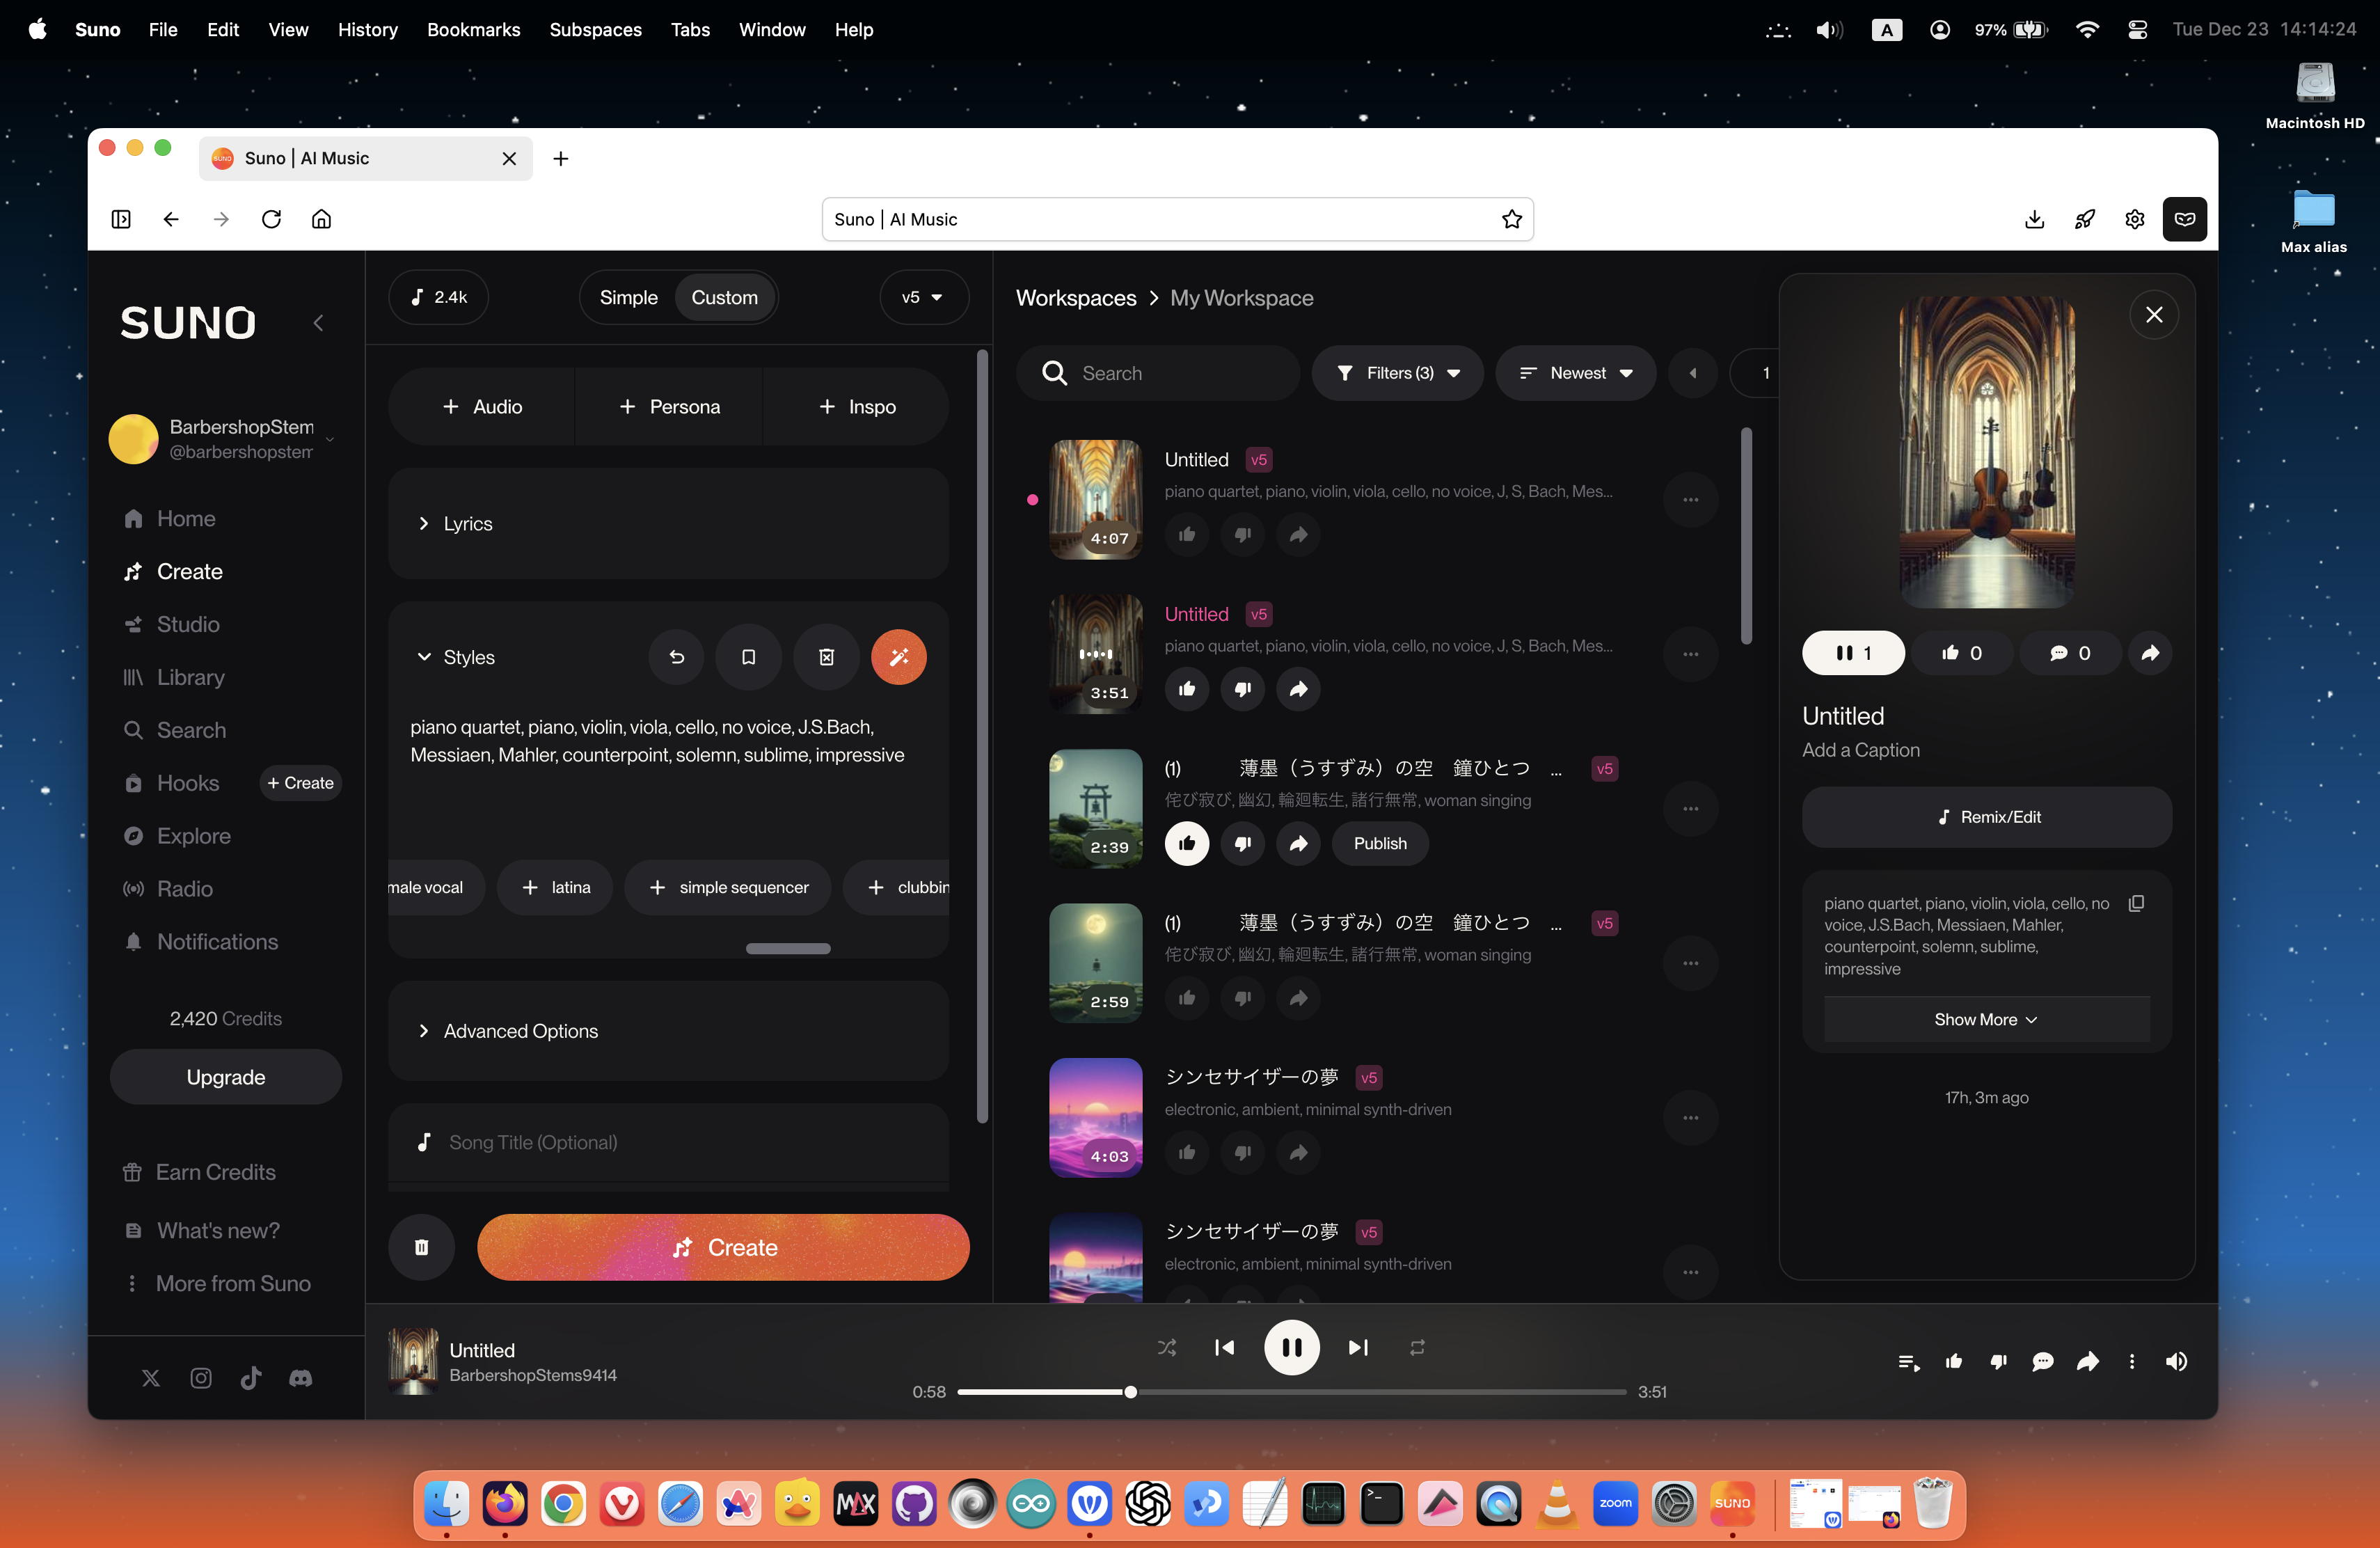Viewport: 2380px width, 1548px height.
Task: Toggle repeat in the player bar
Action: (x=1417, y=1347)
